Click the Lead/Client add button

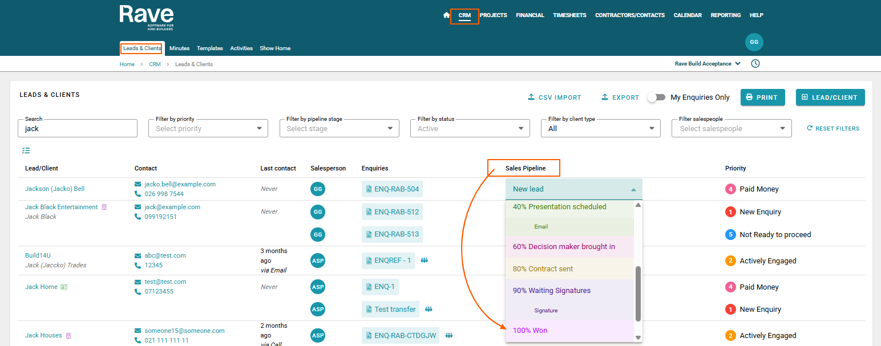click(x=830, y=97)
